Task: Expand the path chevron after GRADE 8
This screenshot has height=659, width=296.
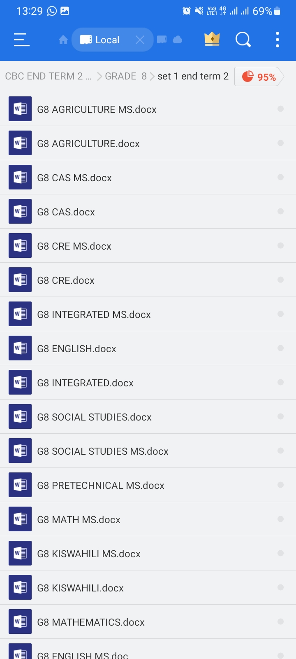Action: click(x=152, y=77)
